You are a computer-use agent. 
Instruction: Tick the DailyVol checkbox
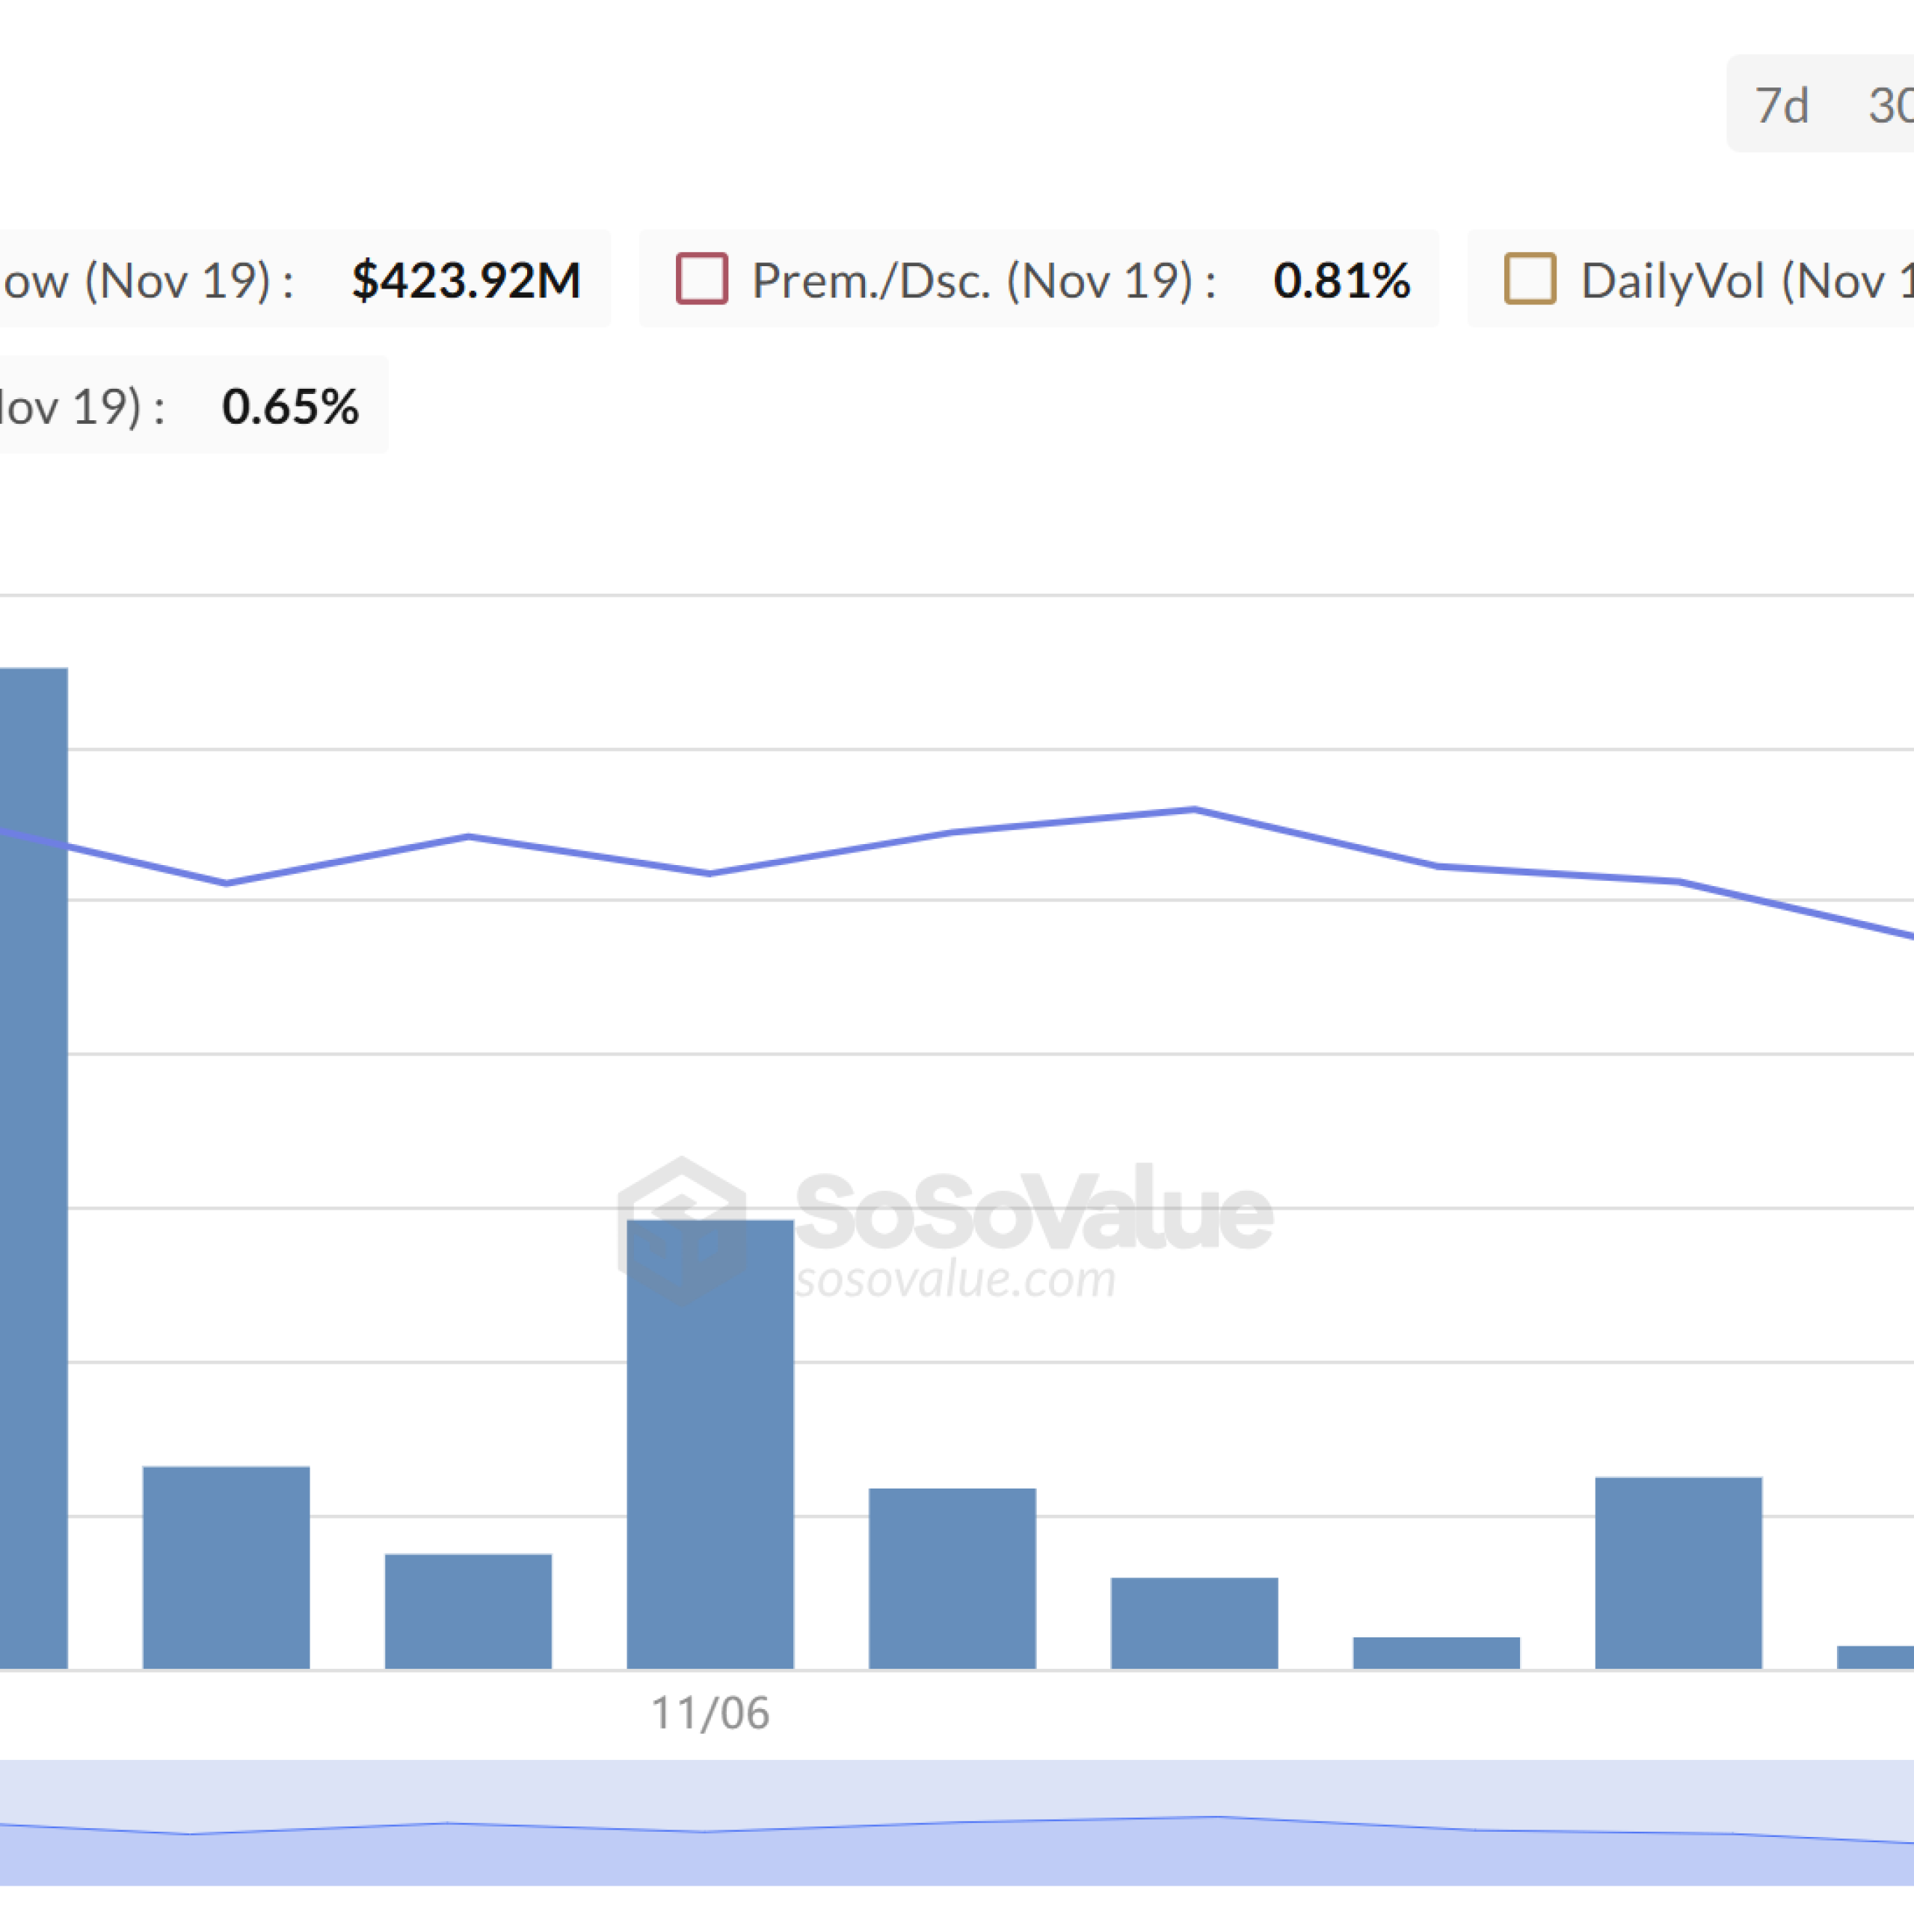(x=1530, y=278)
